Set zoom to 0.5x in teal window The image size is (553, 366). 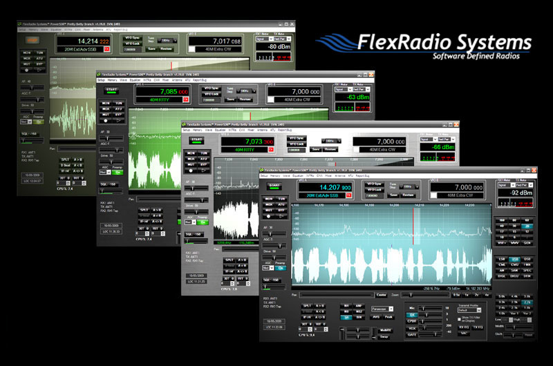456,295
